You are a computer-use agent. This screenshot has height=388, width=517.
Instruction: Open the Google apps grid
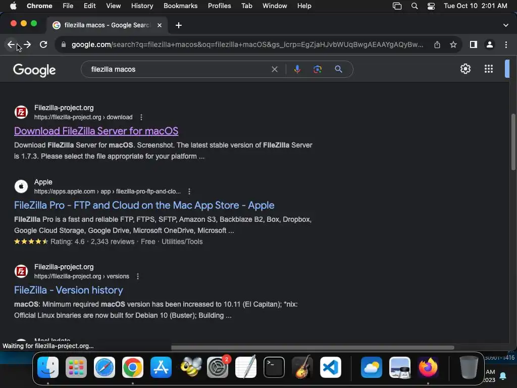pos(489,69)
